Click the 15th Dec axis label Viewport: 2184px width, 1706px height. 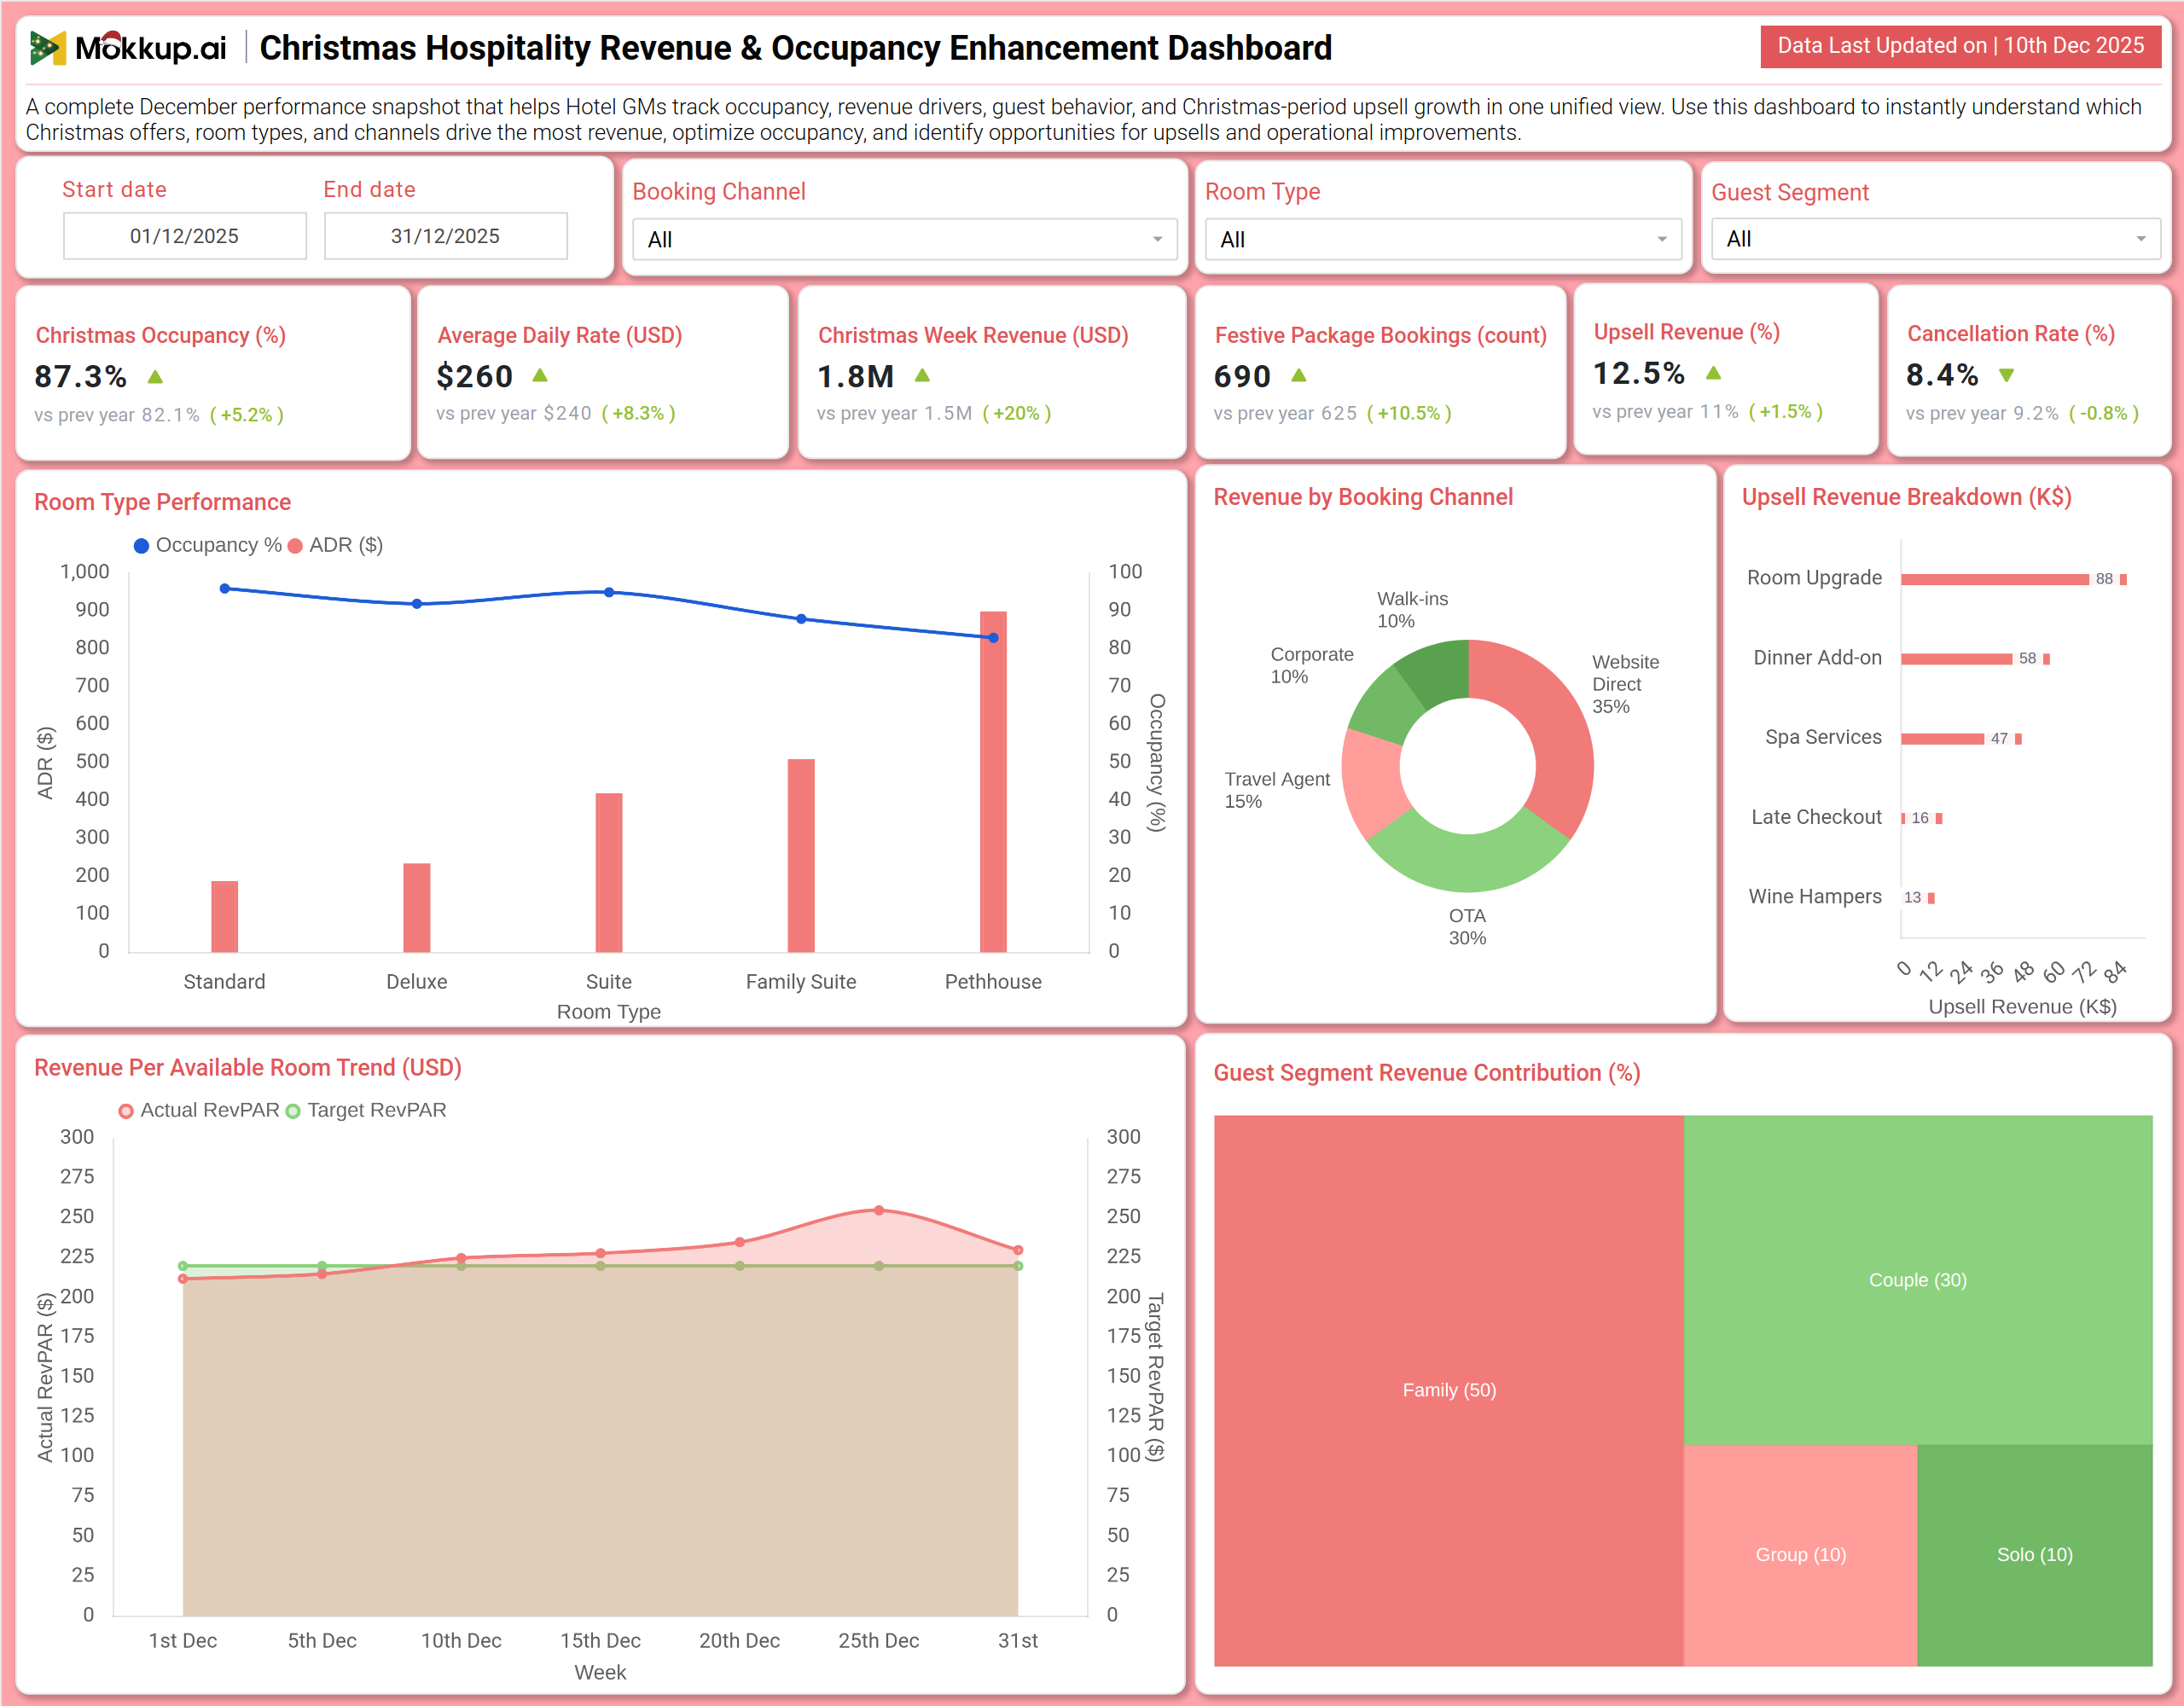pos(600,1641)
